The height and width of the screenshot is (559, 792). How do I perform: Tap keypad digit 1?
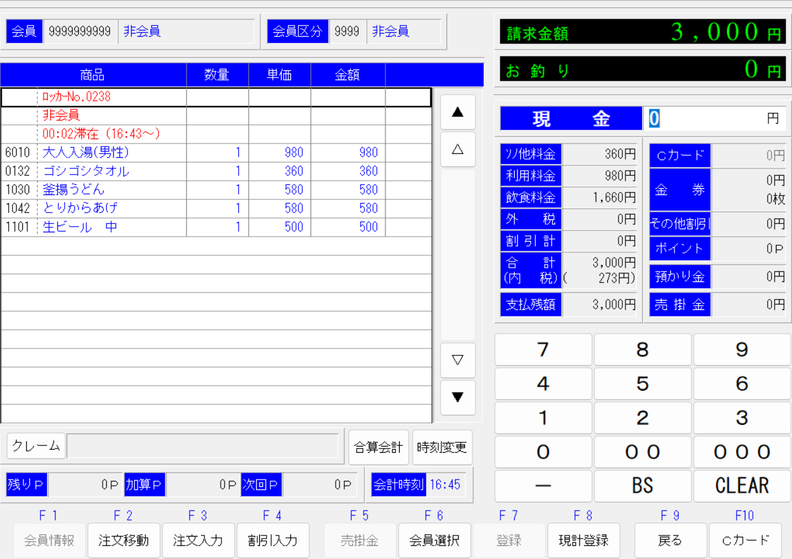[x=543, y=418]
